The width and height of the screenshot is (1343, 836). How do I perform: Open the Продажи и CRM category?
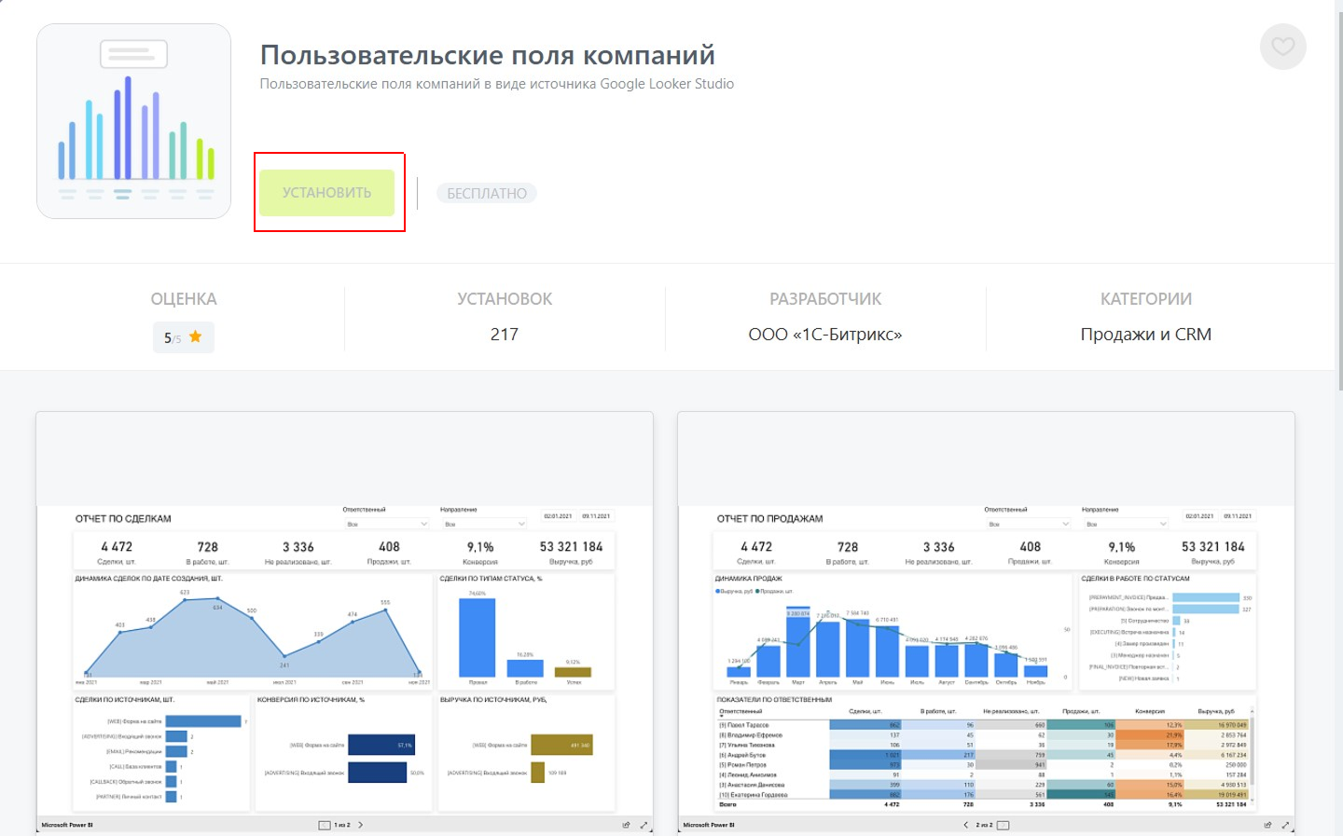coord(1145,335)
